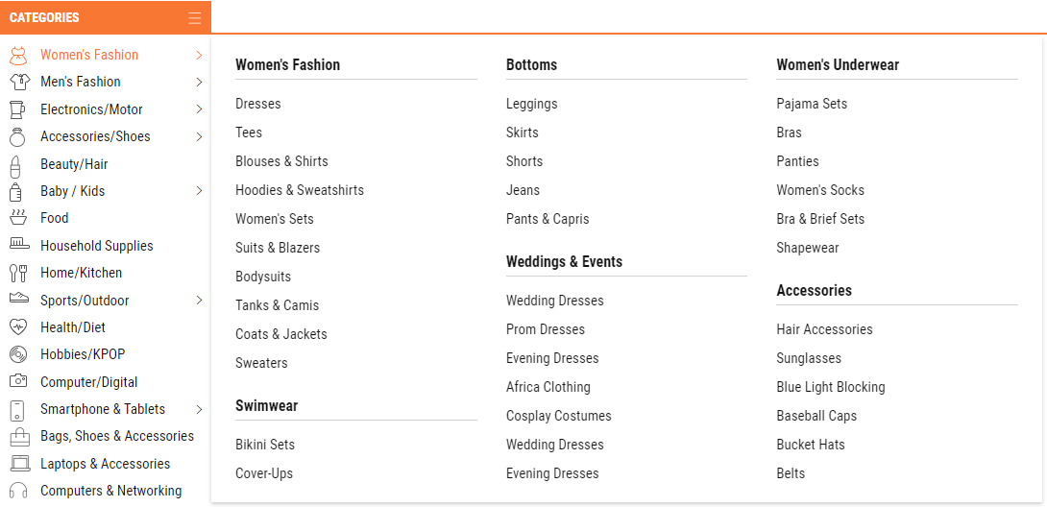Select Household Supplies category

(x=96, y=246)
